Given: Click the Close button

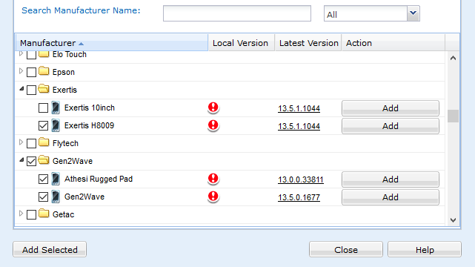Looking at the screenshot, I should pyautogui.click(x=346, y=249).
